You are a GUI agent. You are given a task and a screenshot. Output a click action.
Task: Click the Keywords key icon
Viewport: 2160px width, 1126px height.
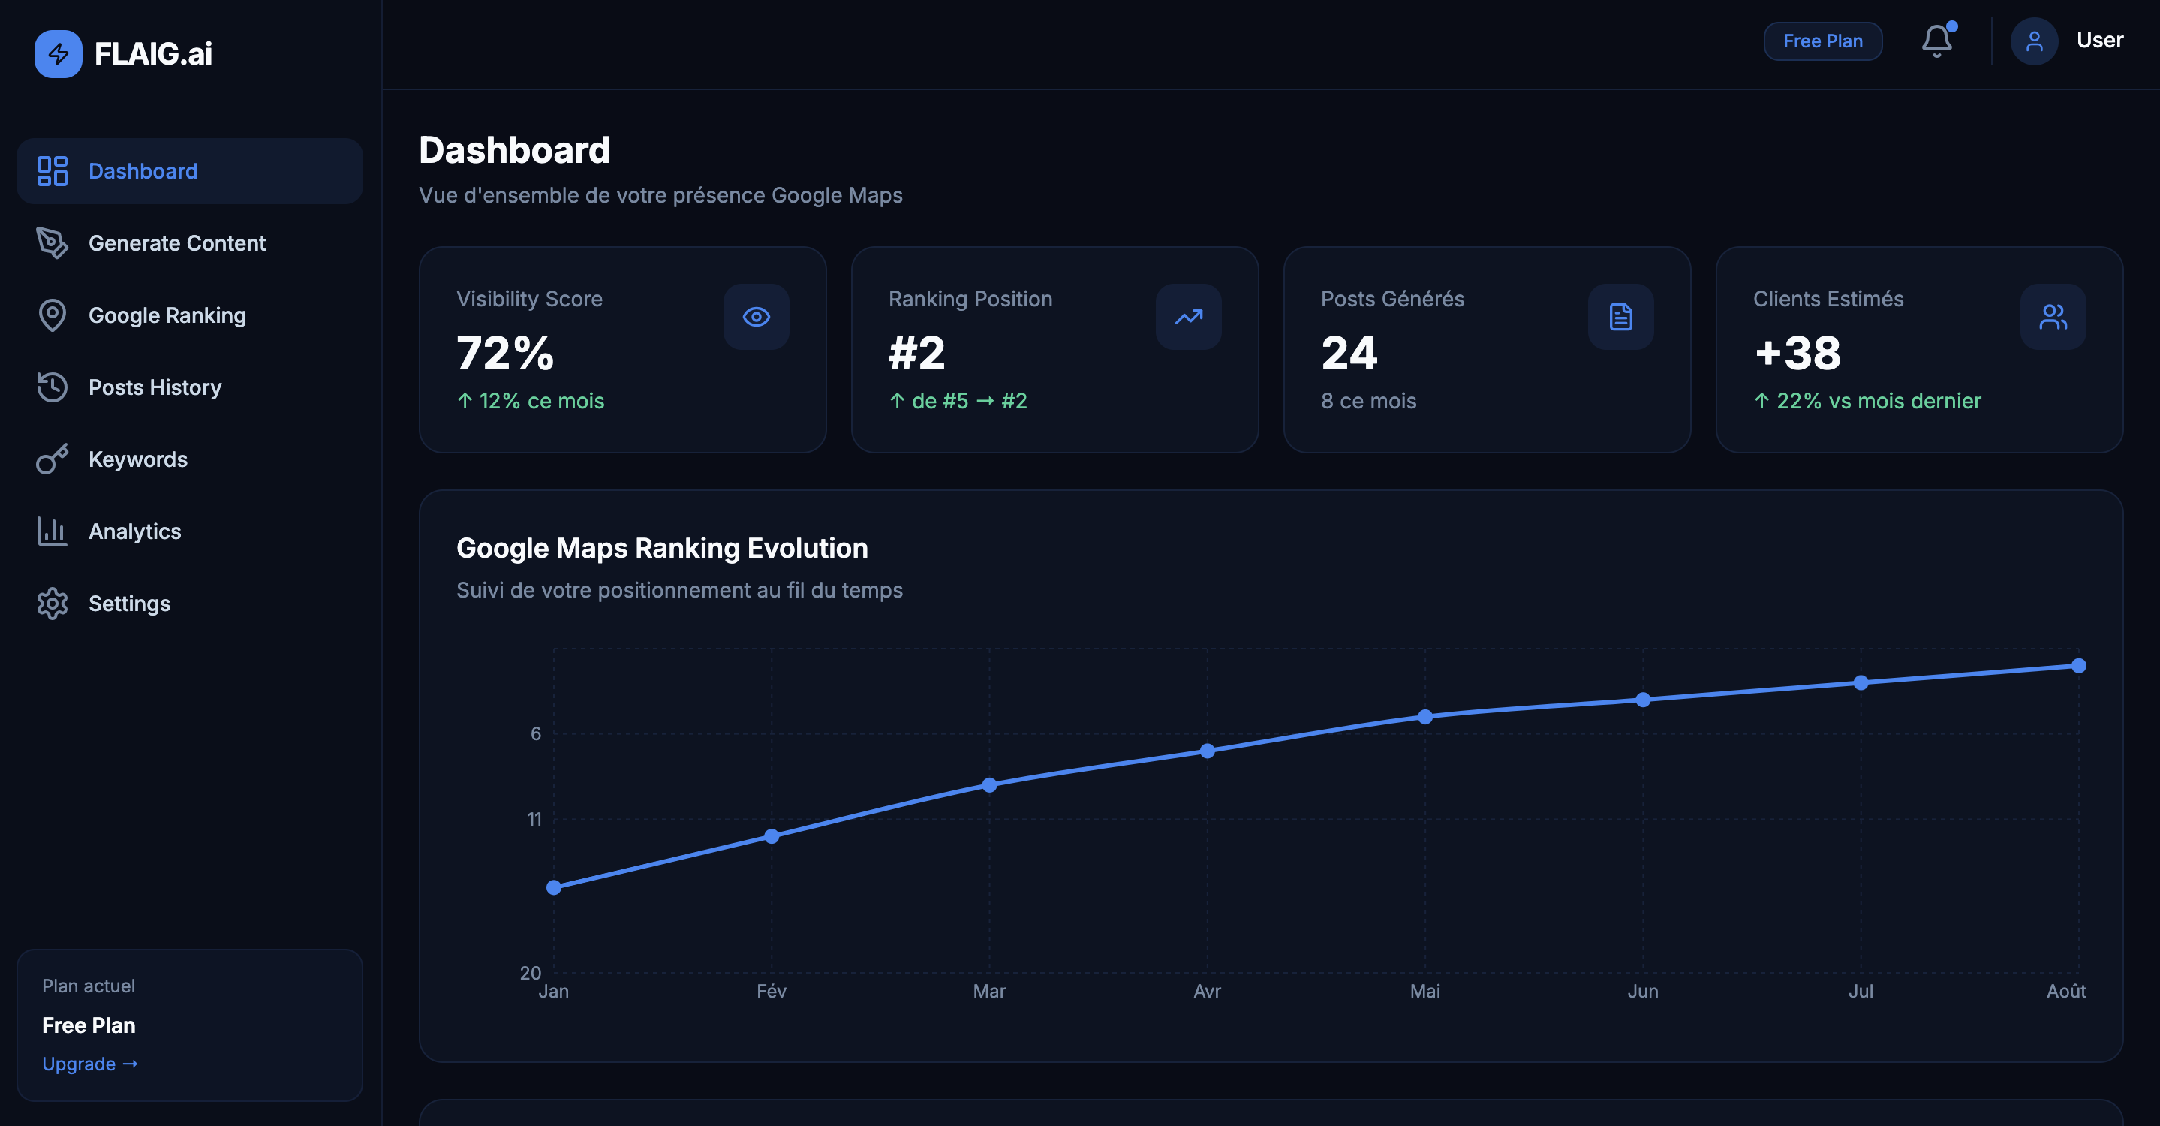(x=52, y=459)
